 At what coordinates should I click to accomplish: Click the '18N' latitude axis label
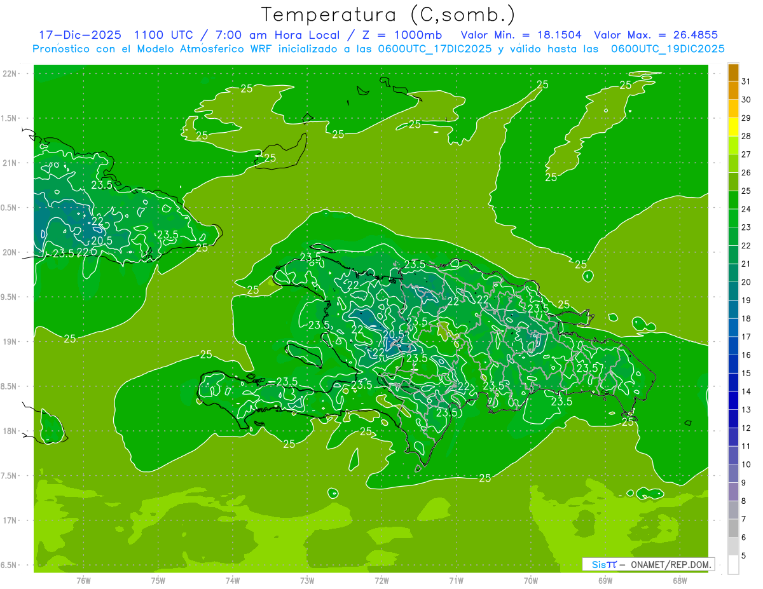click(10, 431)
